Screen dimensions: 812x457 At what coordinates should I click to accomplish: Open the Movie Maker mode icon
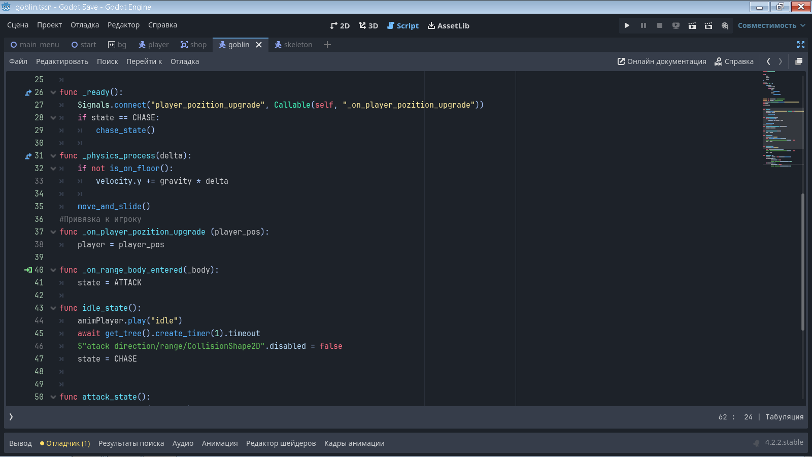click(725, 25)
